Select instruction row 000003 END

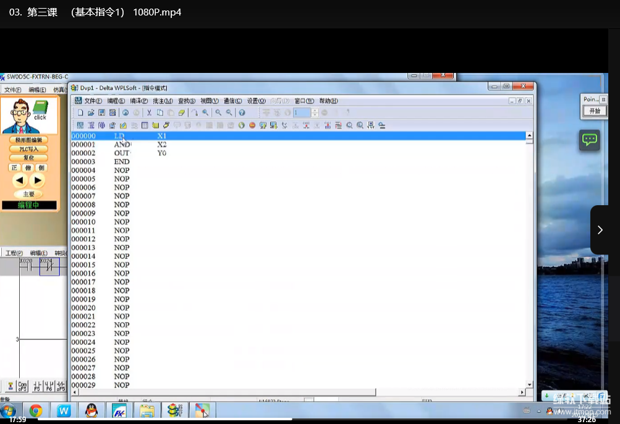pyautogui.click(x=298, y=162)
